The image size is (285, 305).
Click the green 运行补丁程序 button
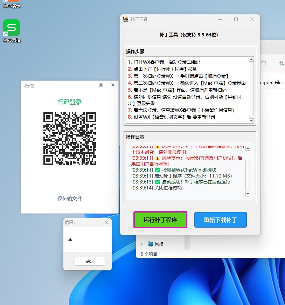click(x=160, y=220)
